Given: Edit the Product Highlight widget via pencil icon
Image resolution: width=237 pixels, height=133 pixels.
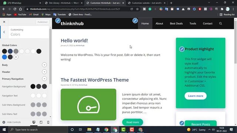Looking at the screenshot, I should pyautogui.click(x=182, y=49).
